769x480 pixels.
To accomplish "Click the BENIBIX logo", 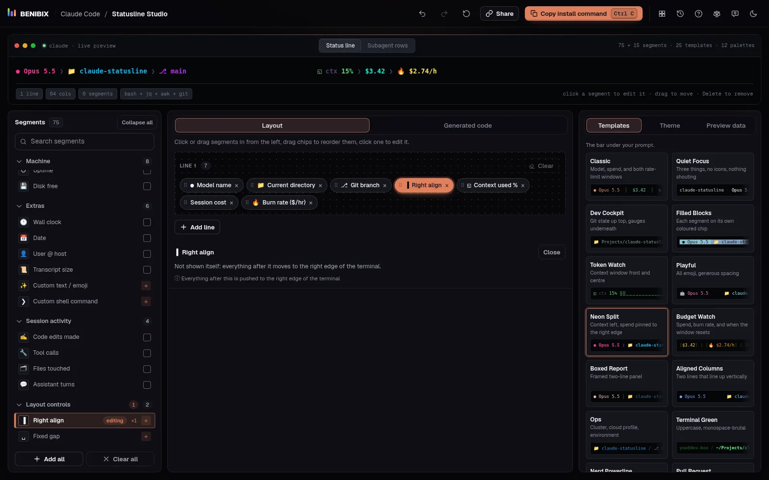I will tap(28, 13).
